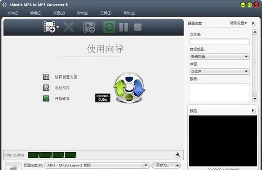Image resolution: width=262 pixels, height=170 pixels.
Task: Minimize the window with the green button
Action: 243,5
